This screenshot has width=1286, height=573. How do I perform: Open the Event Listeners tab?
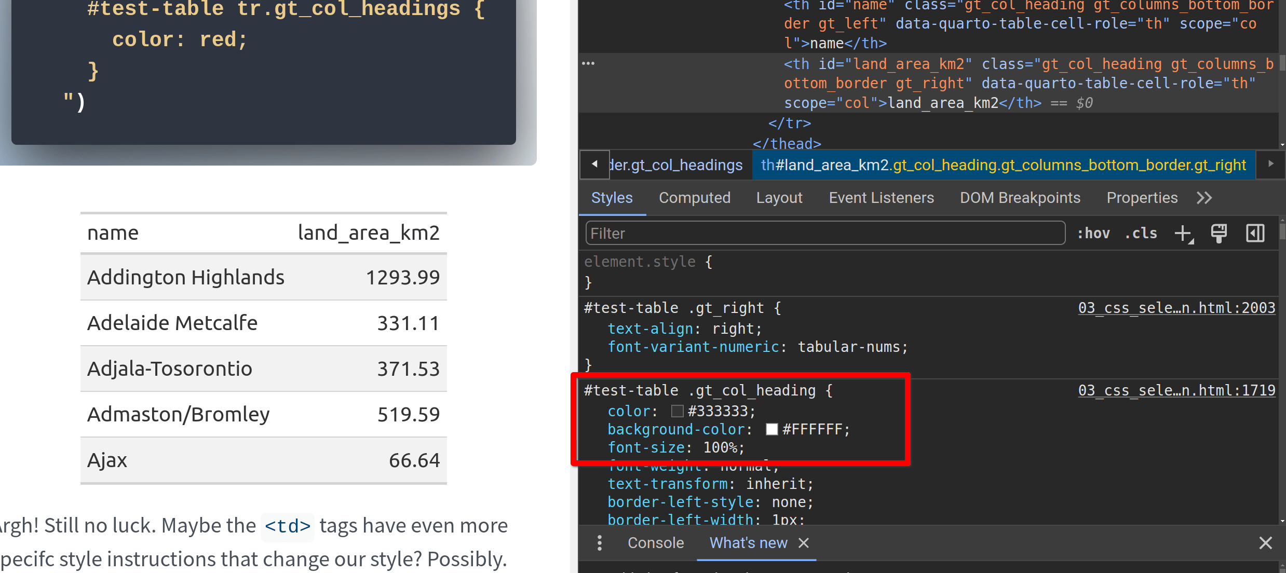click(x=881, y=198)
